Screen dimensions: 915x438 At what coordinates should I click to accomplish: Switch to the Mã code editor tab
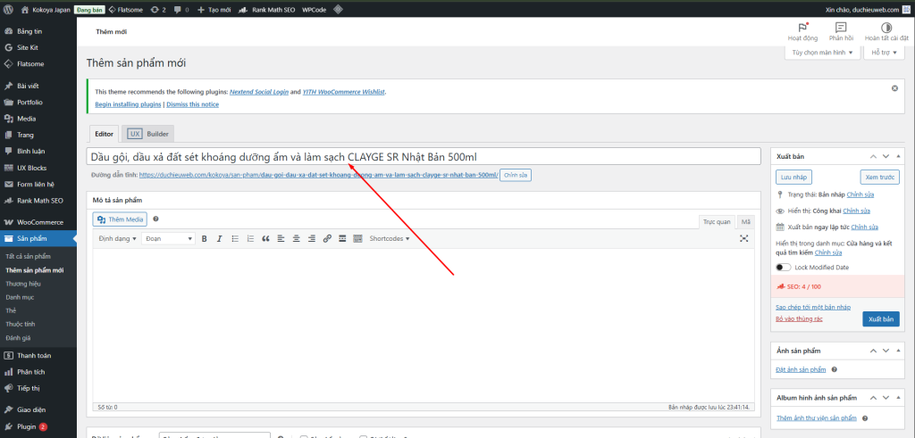tap(746, 219)
